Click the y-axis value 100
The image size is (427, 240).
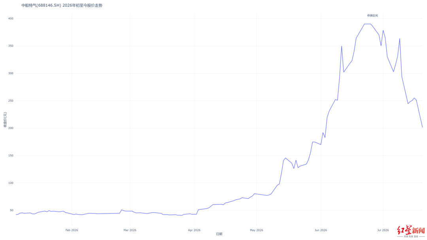tap(11, 183)
